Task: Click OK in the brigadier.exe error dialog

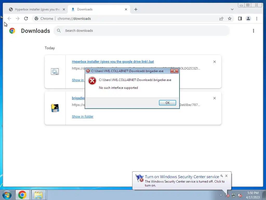Action: coord(167,103)
